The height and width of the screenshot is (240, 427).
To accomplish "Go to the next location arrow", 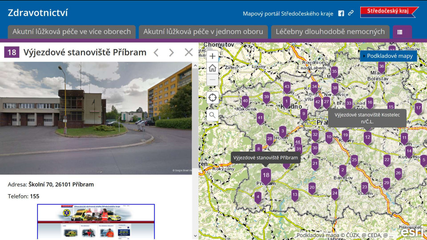I will click(x=171, y=52).
